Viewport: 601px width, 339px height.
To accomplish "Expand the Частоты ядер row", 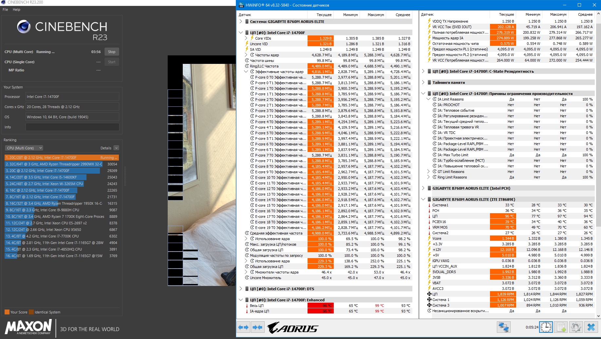I will click(246, 55).
